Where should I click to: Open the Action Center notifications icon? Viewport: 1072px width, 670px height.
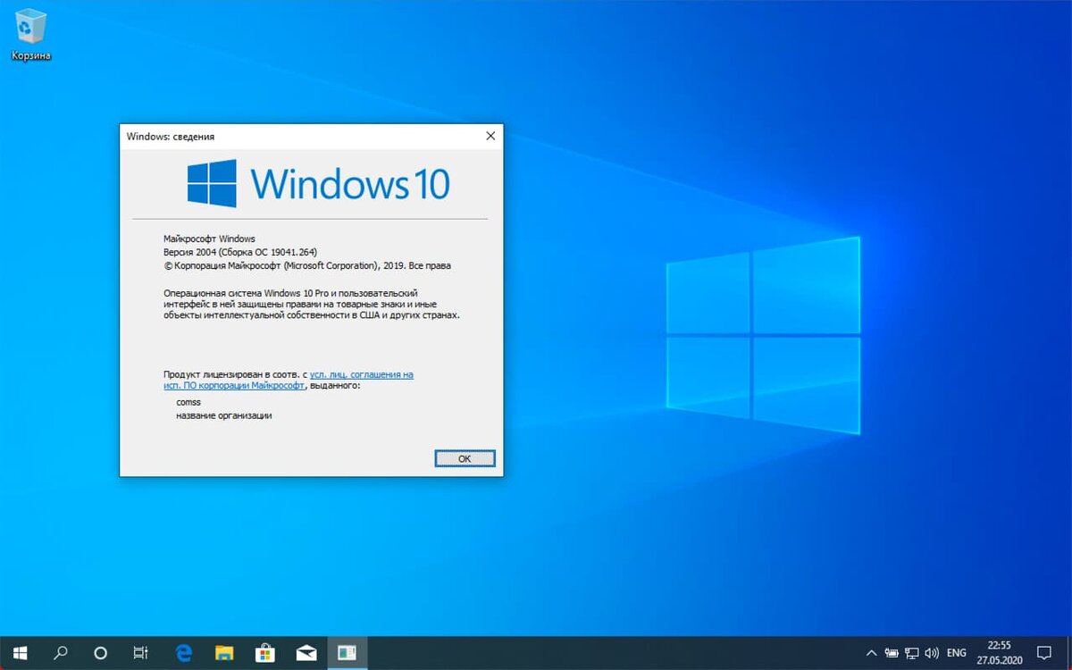[1043, 653]
